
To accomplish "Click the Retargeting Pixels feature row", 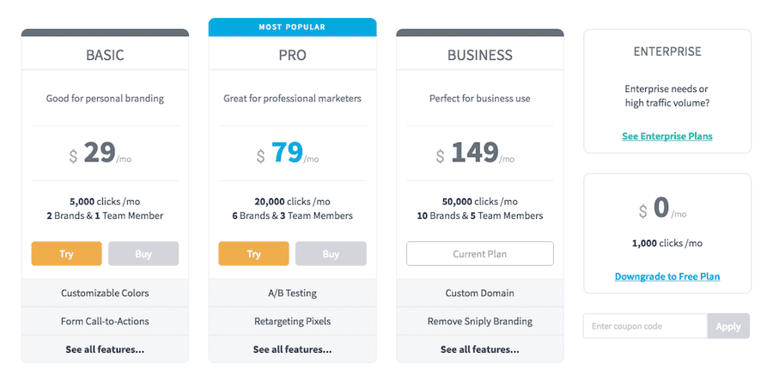I will click(292, 321).
